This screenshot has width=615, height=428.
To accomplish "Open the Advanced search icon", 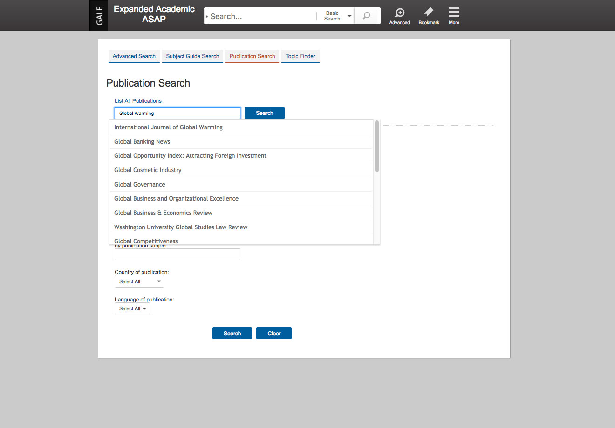I will (399, 16).
